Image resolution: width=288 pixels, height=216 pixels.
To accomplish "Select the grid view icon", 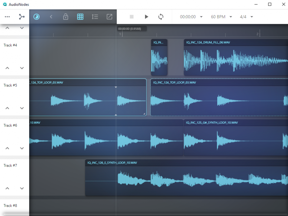I will point(80,16).
